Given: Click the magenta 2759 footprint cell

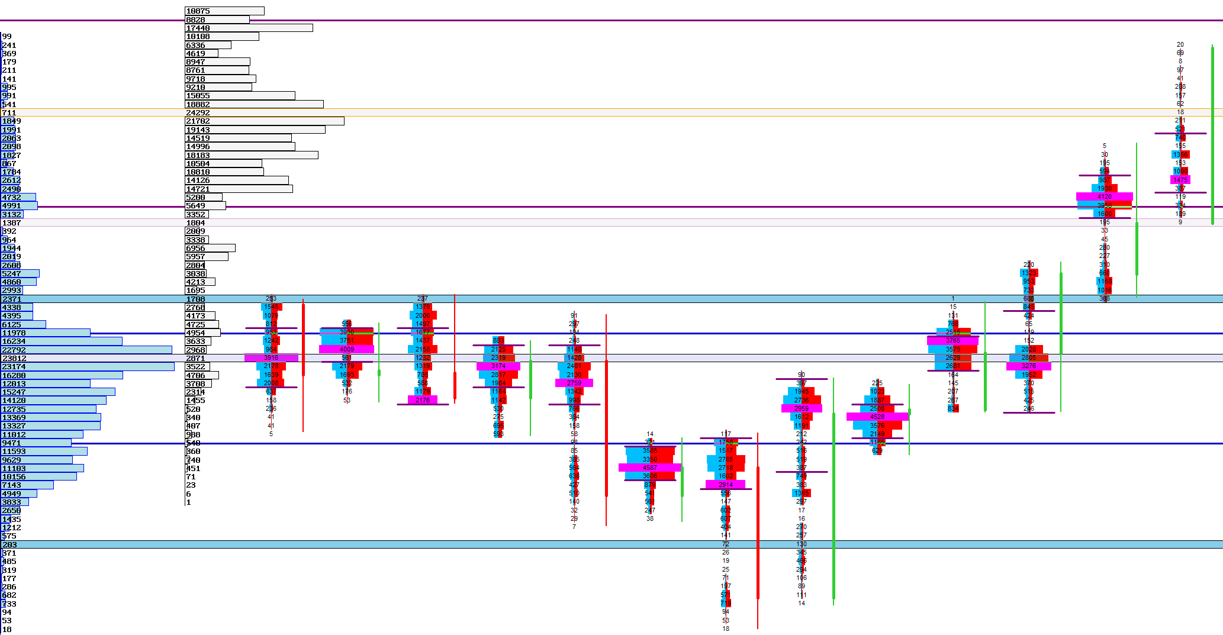Looking at the screenshot, I should tap(574, 383).
